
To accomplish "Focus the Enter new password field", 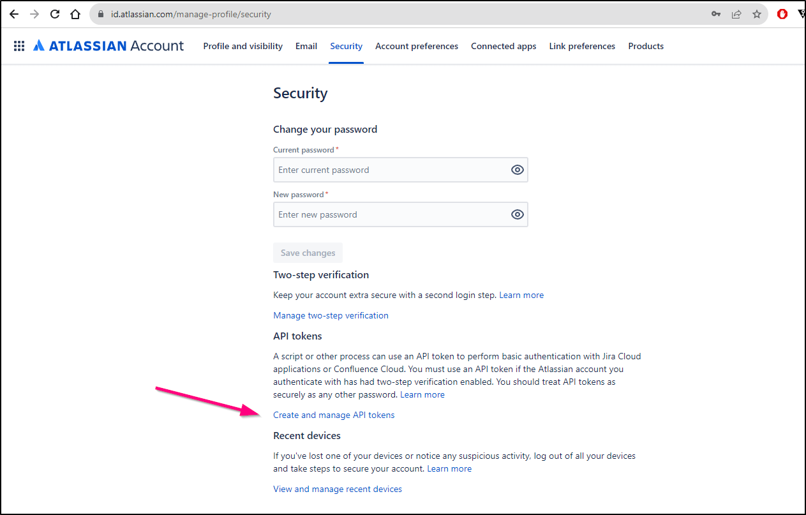I will 400,214.
